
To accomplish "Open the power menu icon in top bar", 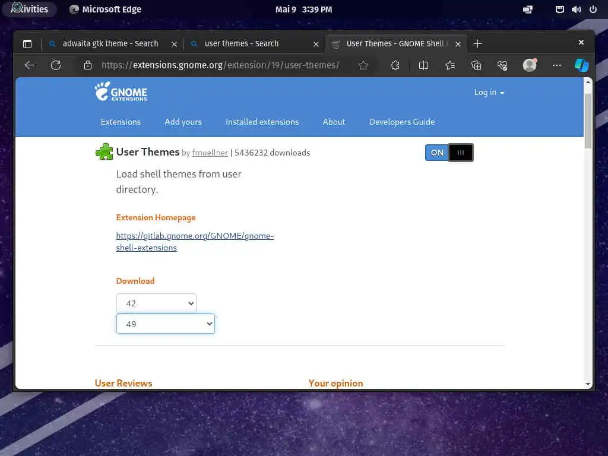I will click(x=593, y=9).
